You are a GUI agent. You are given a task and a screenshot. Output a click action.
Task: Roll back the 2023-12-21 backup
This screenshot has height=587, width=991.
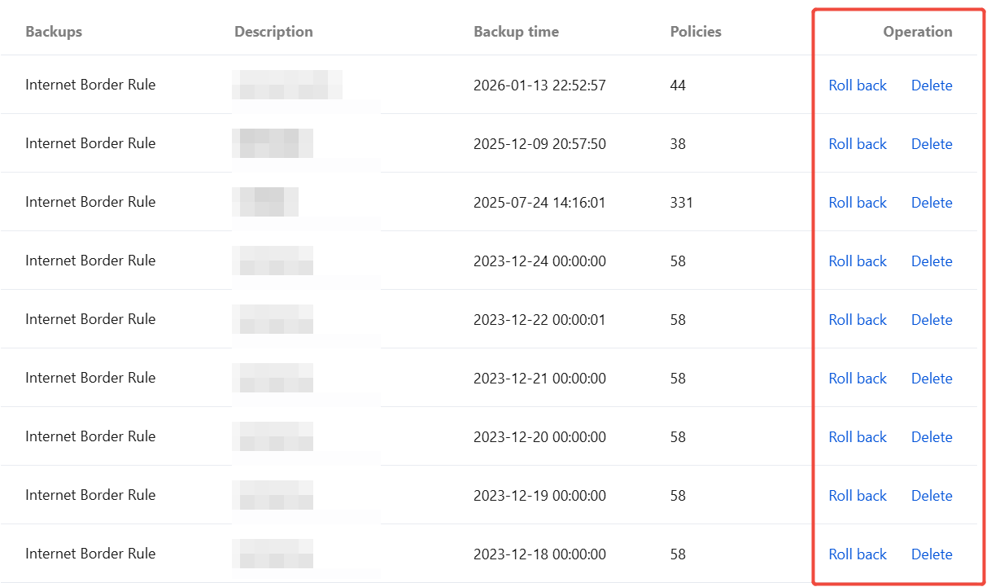[858, 379]
